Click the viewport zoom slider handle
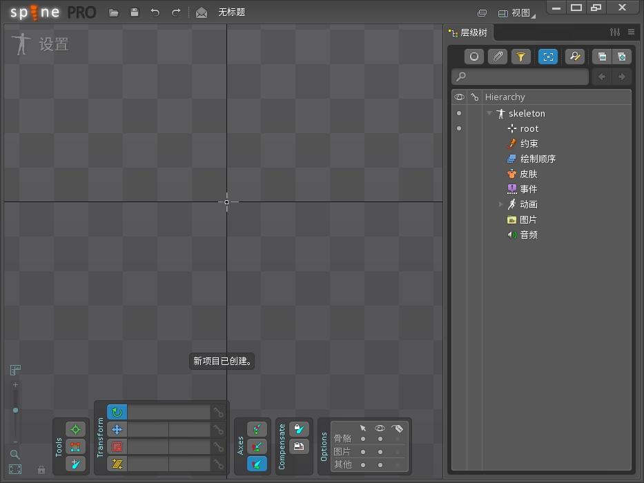This screenshot has width=644, height=483. [15, 411]
